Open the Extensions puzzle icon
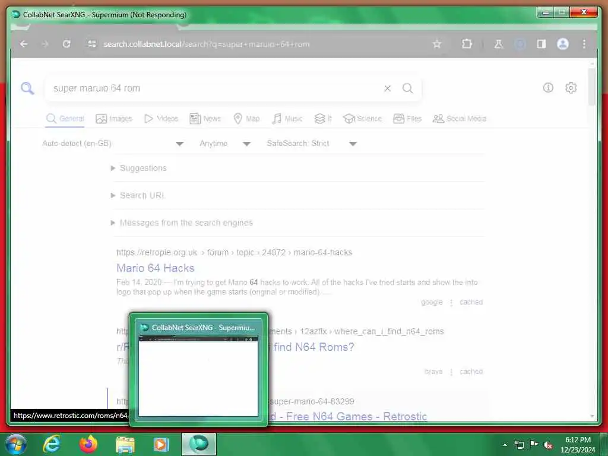608x456 pixels. (467, 44)
